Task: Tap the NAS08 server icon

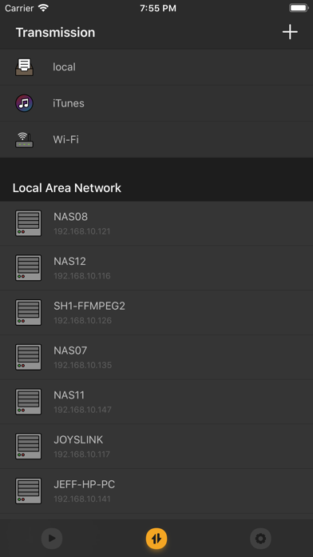Action: pyautogui.click(x=28, y=223)
